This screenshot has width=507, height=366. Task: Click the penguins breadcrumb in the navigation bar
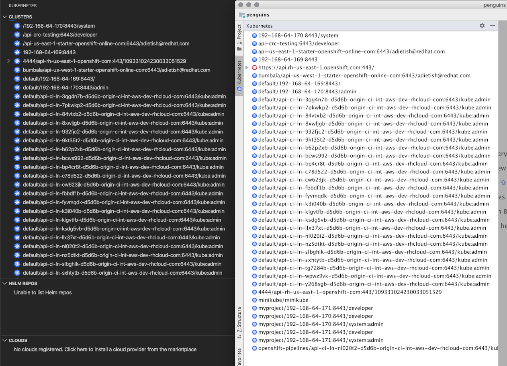click(258, 15)
